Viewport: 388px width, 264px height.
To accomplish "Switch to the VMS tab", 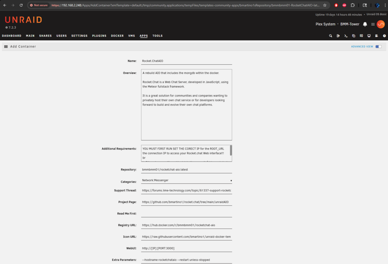I will tap(132, 36).
